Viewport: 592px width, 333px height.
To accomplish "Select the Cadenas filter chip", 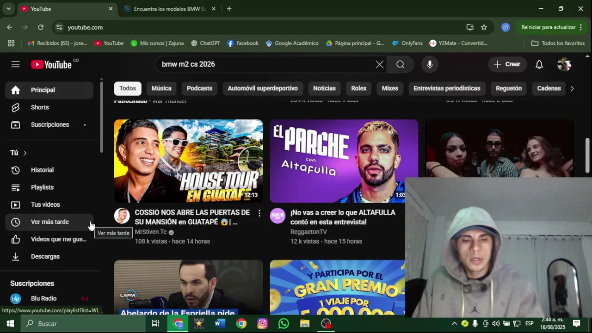I will tap(549, 88).
